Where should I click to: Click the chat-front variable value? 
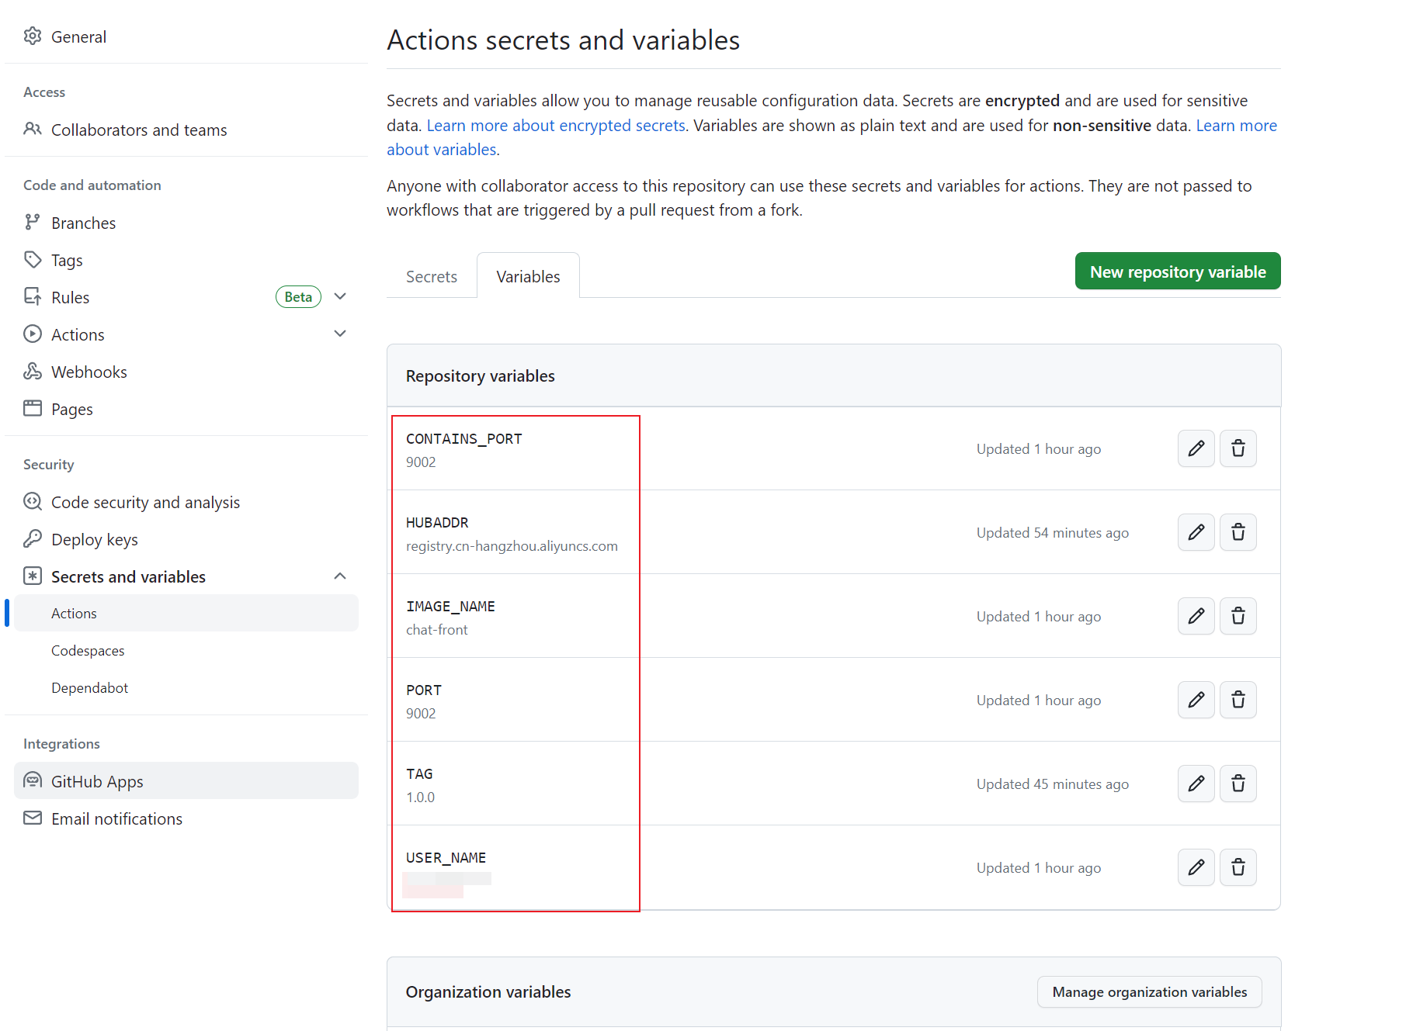[437, 630]
